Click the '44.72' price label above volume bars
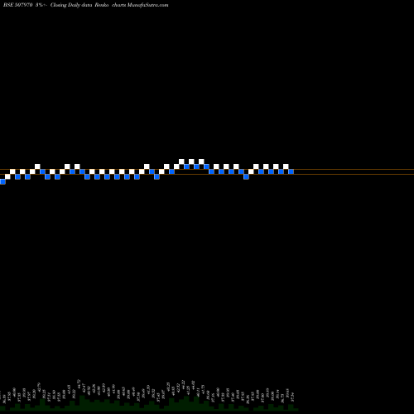 point(79,383)
